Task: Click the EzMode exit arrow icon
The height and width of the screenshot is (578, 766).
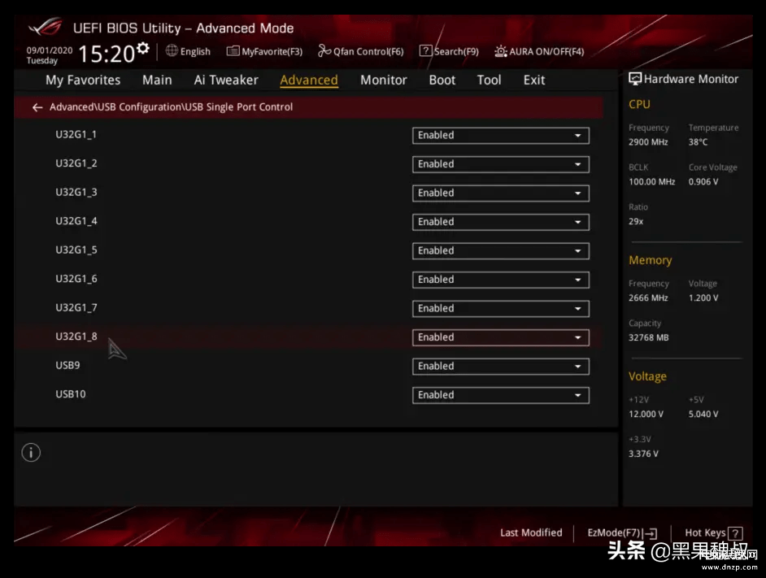Action: 651,533
